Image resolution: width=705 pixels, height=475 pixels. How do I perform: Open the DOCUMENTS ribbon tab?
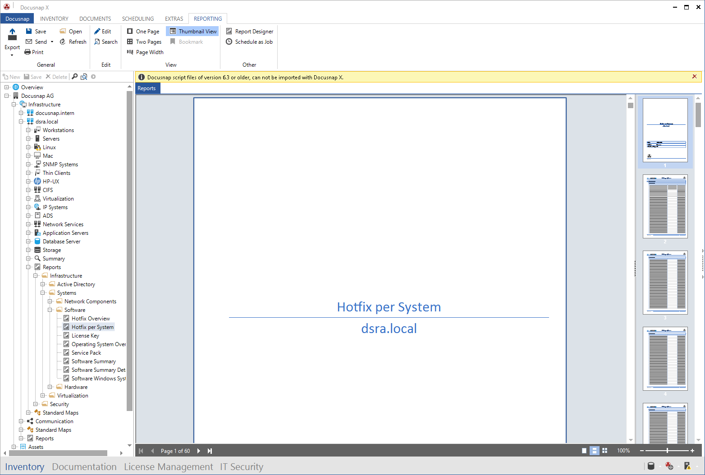click(x=95, y=18)
